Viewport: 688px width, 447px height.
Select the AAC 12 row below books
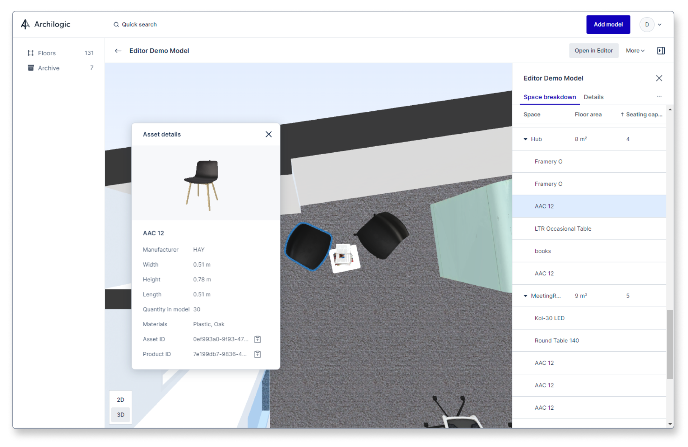click(589, 273)
